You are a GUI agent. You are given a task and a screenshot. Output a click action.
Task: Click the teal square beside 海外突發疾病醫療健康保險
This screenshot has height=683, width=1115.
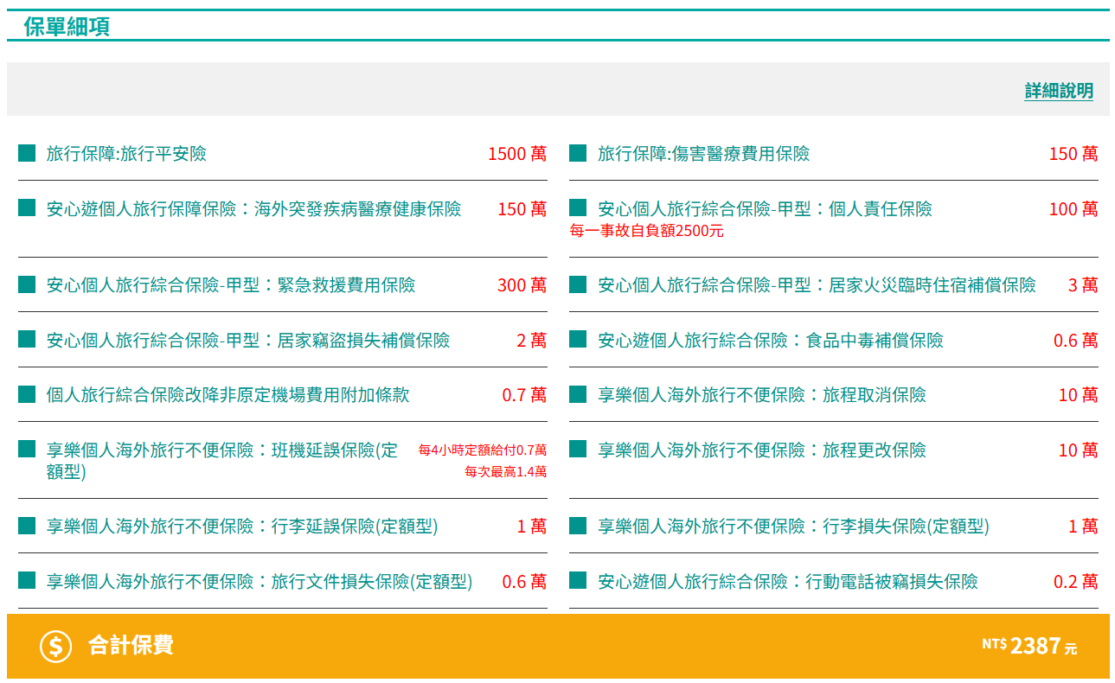(x=27, y=208)
